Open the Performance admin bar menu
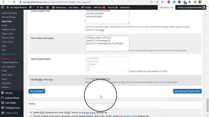Image resolution: width=209 pixels, height=117 pixels. coord(59,7)
